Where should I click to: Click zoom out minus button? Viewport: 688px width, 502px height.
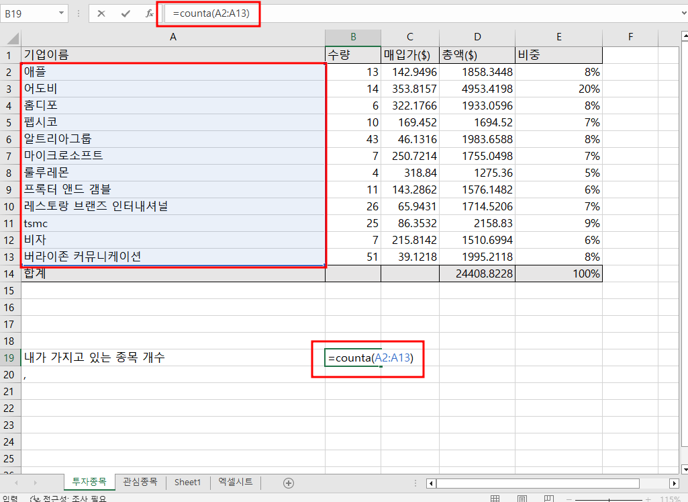click(569, 500)
